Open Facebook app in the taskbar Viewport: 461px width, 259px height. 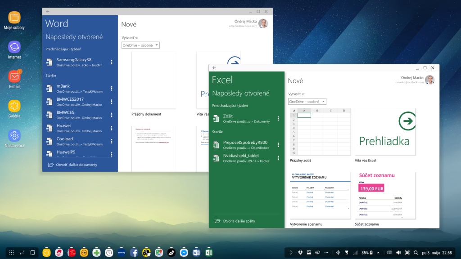[x=134, y=253]
